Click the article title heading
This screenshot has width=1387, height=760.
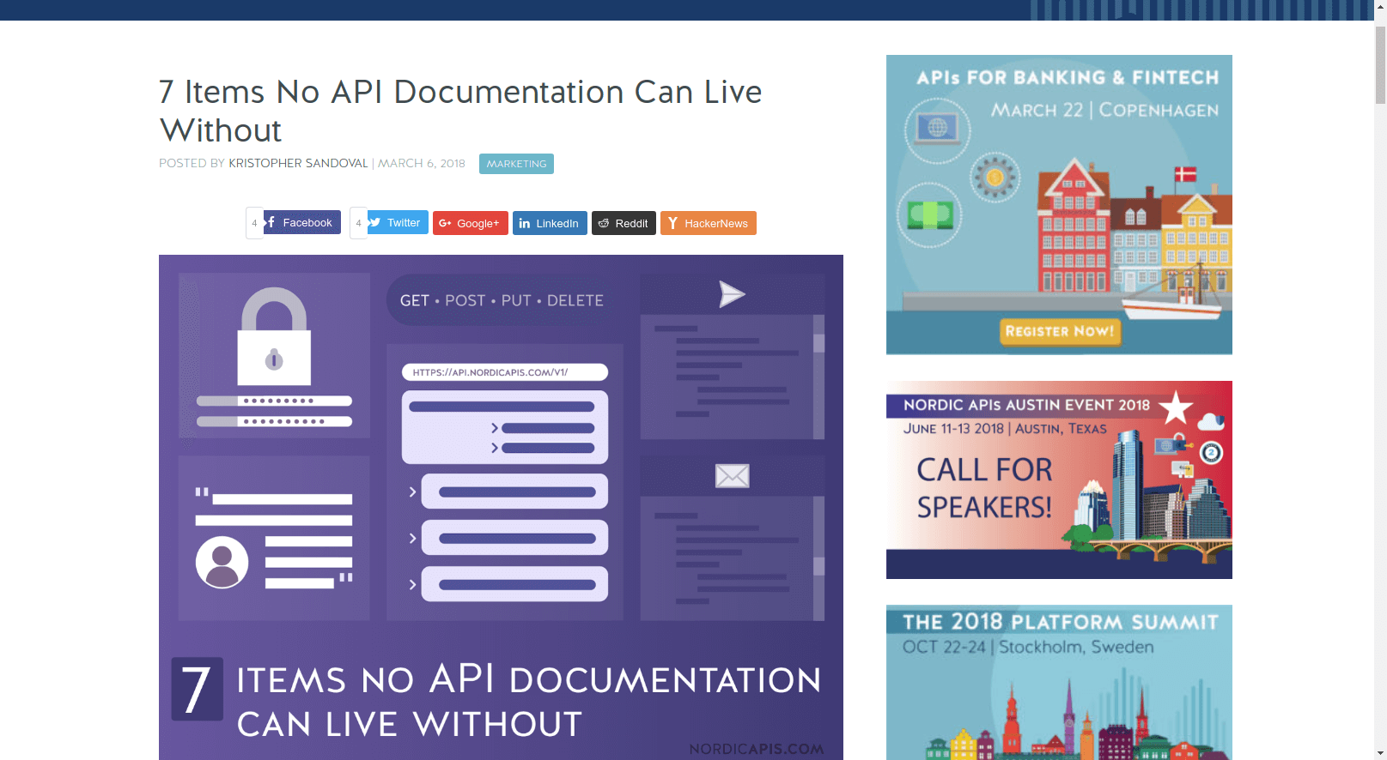(x=460, y=111)
